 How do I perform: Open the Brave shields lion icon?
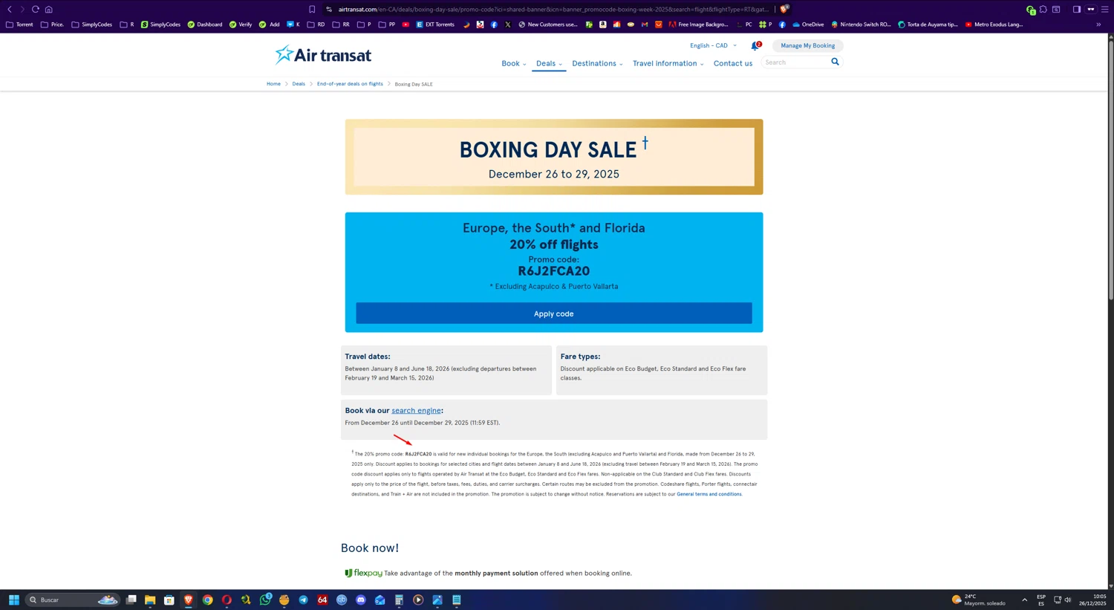tap(784, 10)
